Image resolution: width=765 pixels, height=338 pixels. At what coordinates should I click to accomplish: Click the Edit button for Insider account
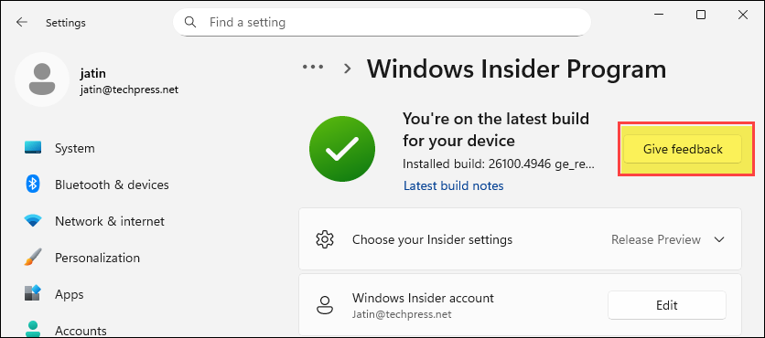(667, 305)
